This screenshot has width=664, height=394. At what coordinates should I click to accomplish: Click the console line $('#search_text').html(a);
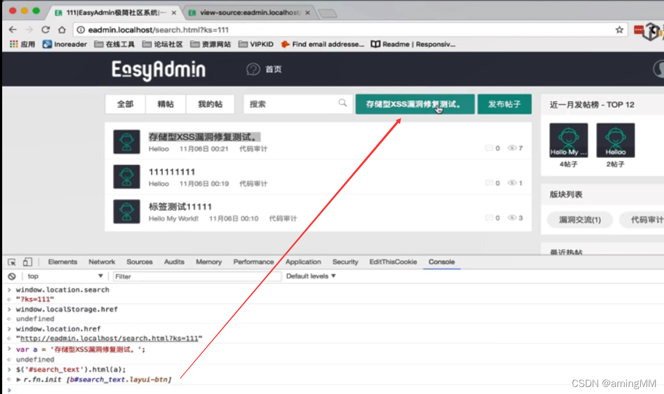coord(71,369)
